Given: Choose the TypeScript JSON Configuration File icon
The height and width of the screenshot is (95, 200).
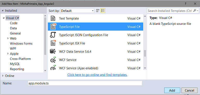Looking at the screenshot, I should (x=53, y=35).
